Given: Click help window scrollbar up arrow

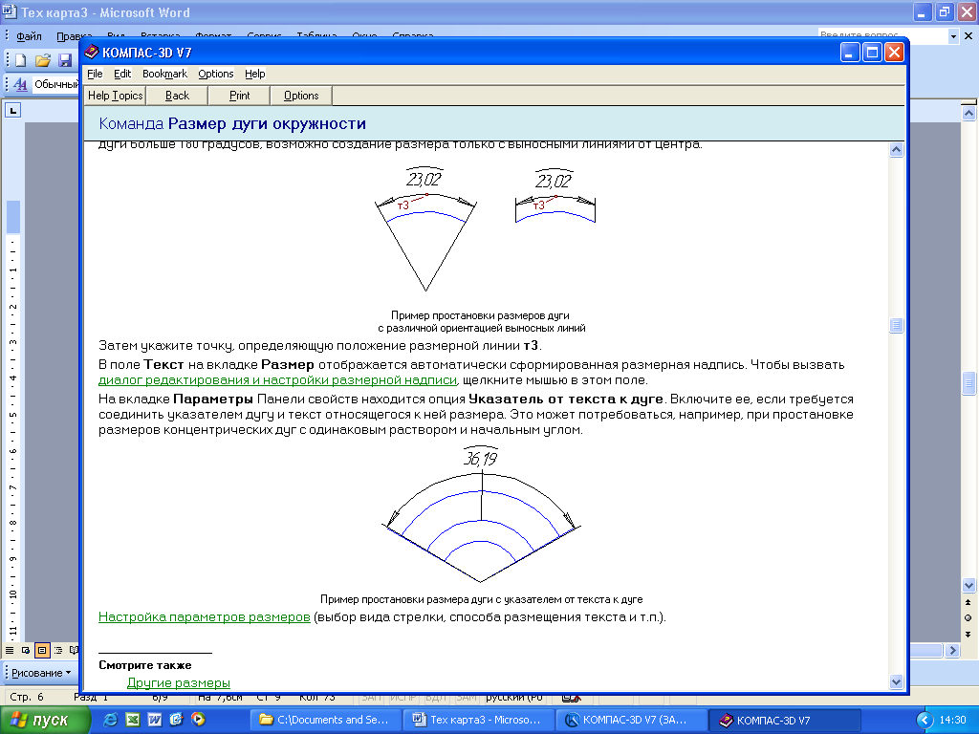Looking at the screenshot, I should point(896,150).
